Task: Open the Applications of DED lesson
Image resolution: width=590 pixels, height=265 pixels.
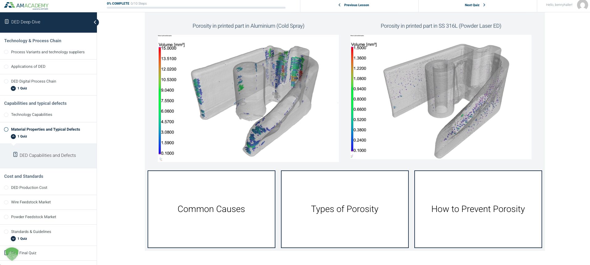Action: click(x=28, y=67)
